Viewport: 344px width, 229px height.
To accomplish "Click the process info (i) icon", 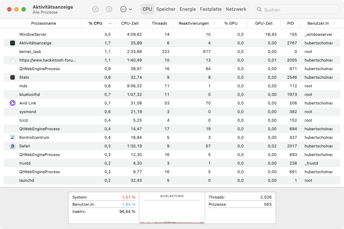I will click(109, 9).
